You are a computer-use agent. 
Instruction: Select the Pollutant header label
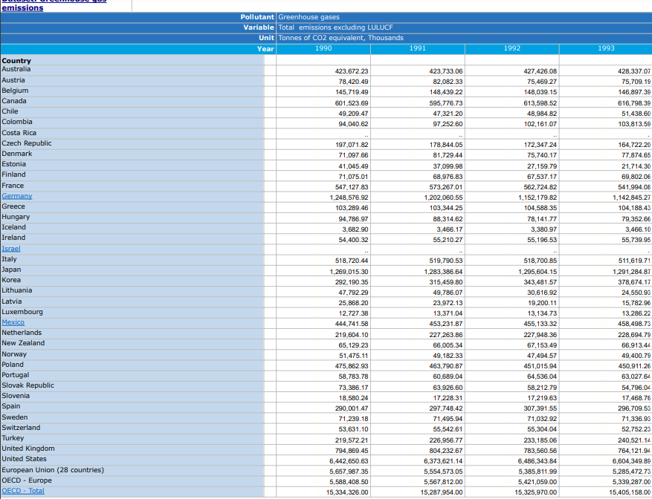point(257,17)
